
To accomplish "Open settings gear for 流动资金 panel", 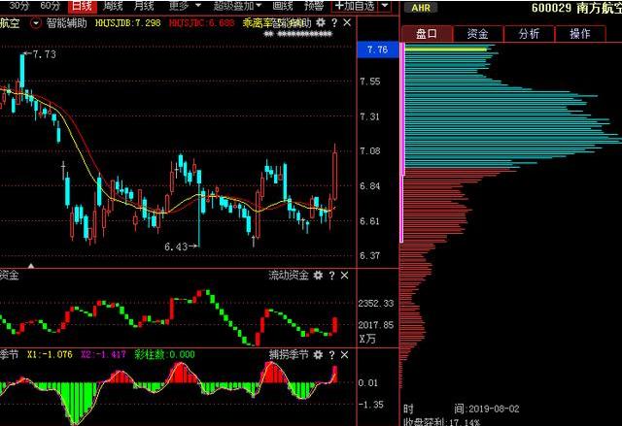I will (x=318, y=276).
